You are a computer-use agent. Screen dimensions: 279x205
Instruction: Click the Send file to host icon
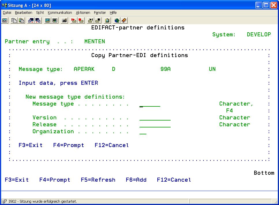(x=31, y=20)
